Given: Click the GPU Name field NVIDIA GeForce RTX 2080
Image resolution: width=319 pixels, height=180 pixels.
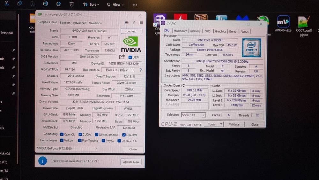Looking at the screenshot, I should [x=89, y=31].
